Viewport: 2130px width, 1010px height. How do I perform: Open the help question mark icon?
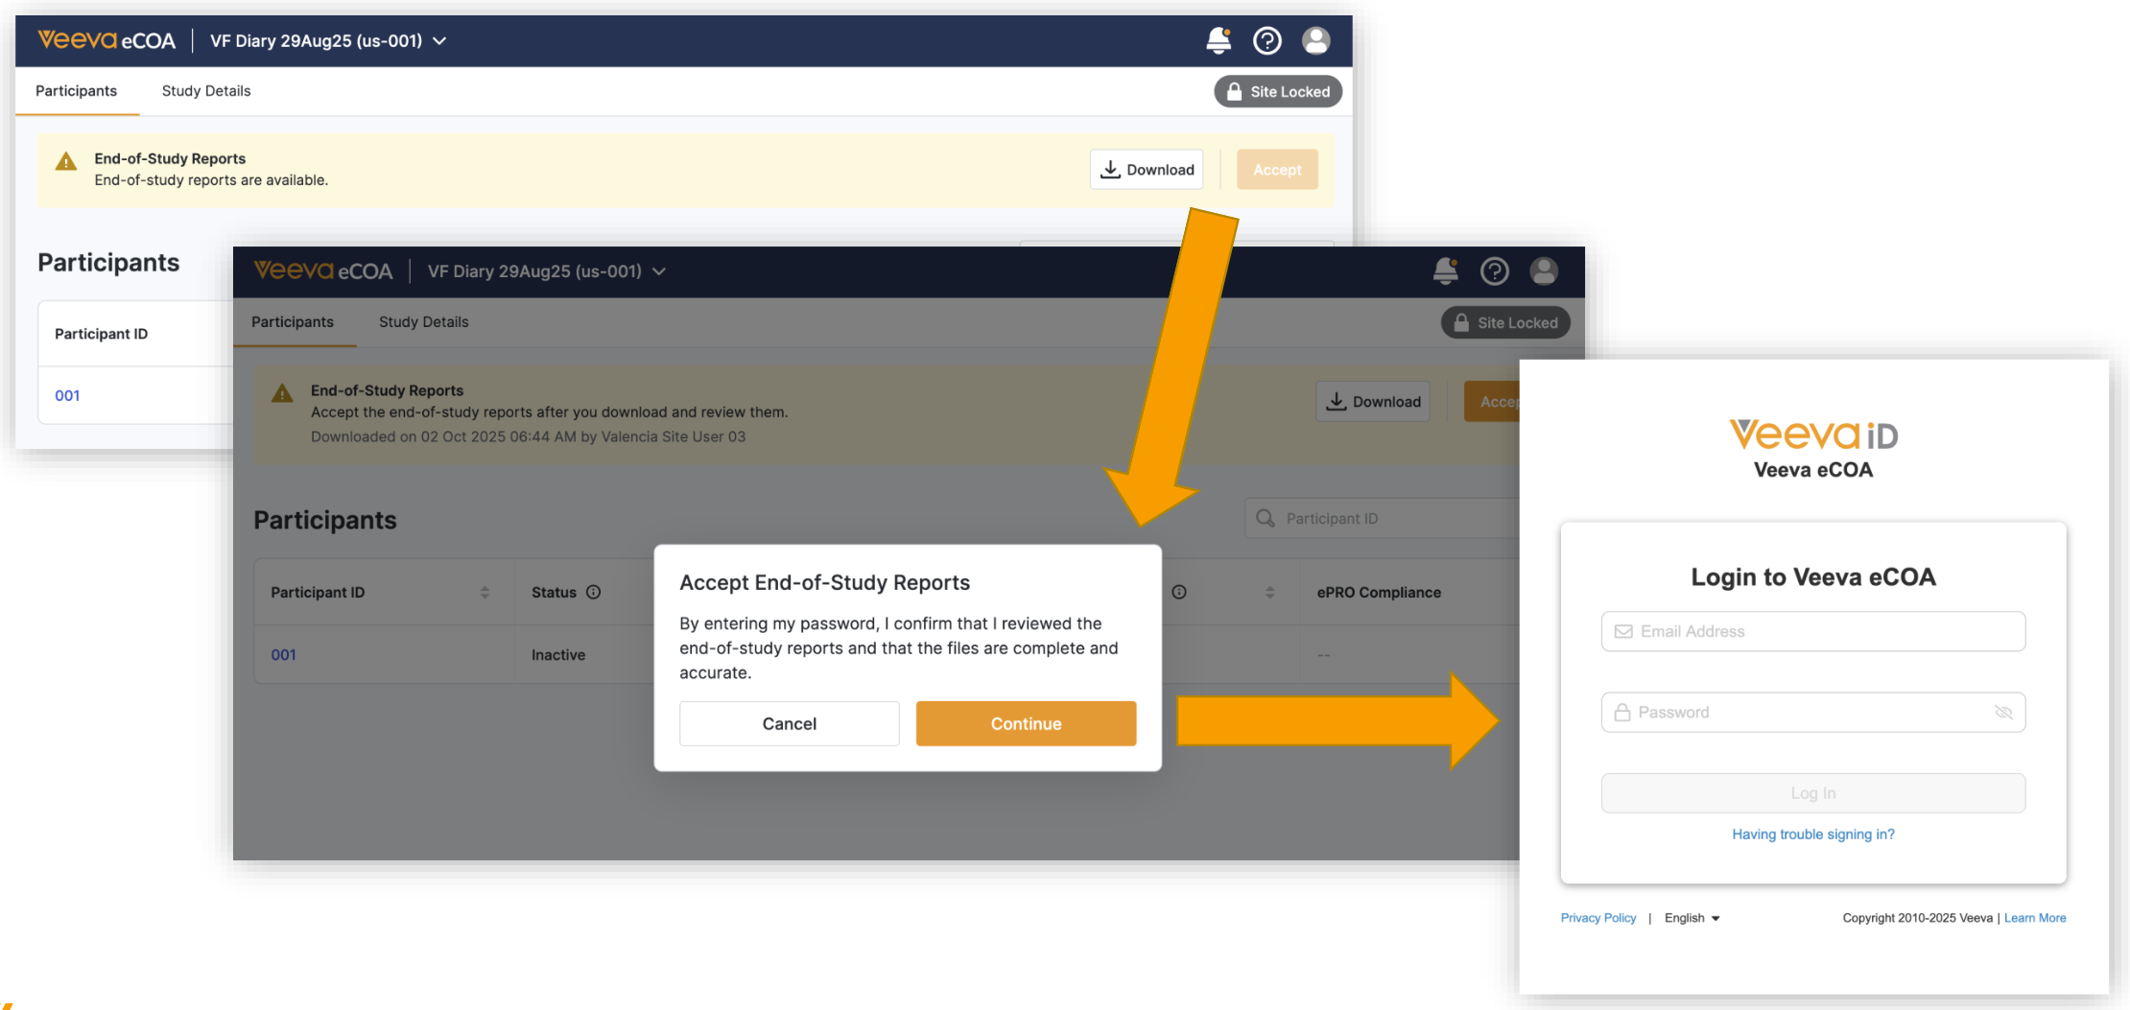click(1267, 40)
